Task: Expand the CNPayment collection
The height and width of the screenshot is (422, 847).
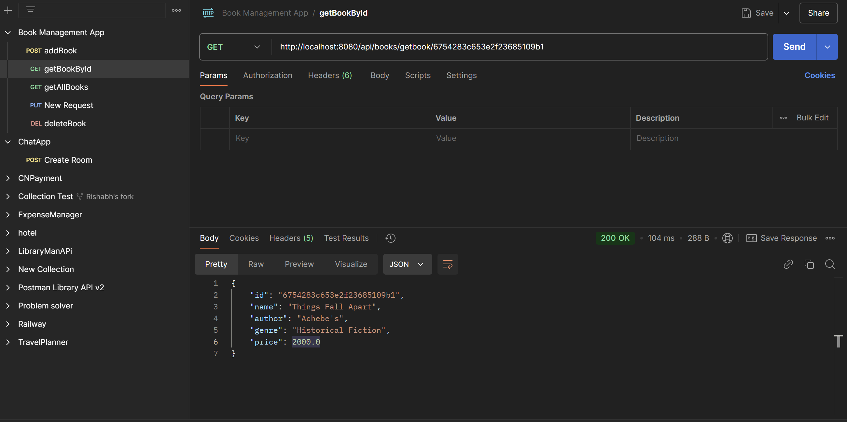Action: click(8, 178)
